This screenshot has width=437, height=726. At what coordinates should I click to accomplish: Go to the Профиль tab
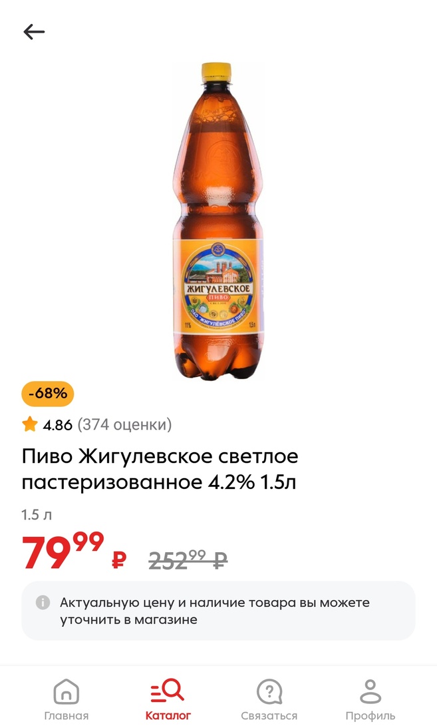pyautogui.click(x=370, y=699)
